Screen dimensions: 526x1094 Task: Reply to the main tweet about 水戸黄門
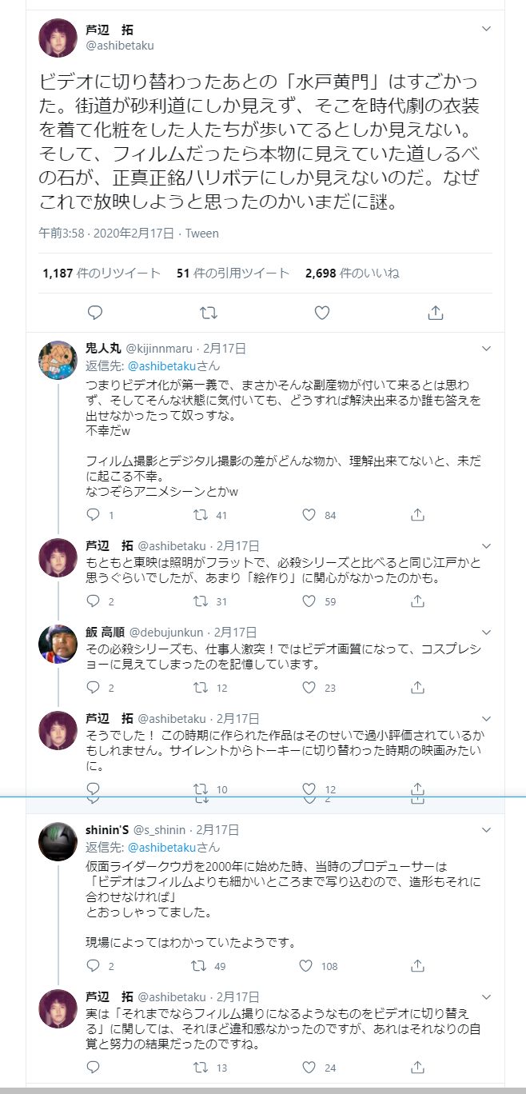tap(94, 313)
